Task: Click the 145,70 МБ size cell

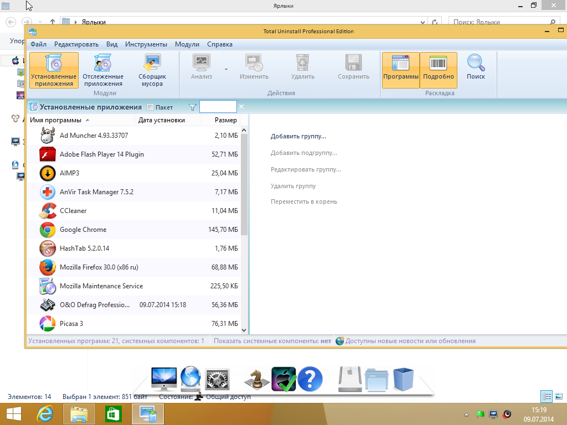Action: tap(223, 230)
